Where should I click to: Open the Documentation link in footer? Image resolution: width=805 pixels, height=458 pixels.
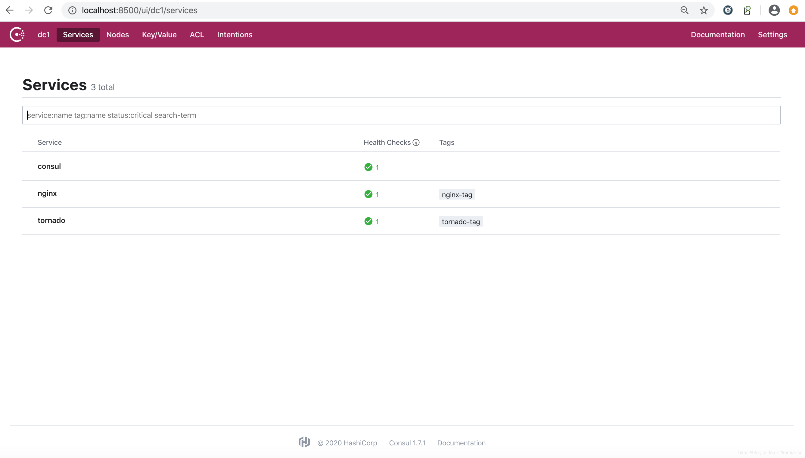tap(461, 443)
